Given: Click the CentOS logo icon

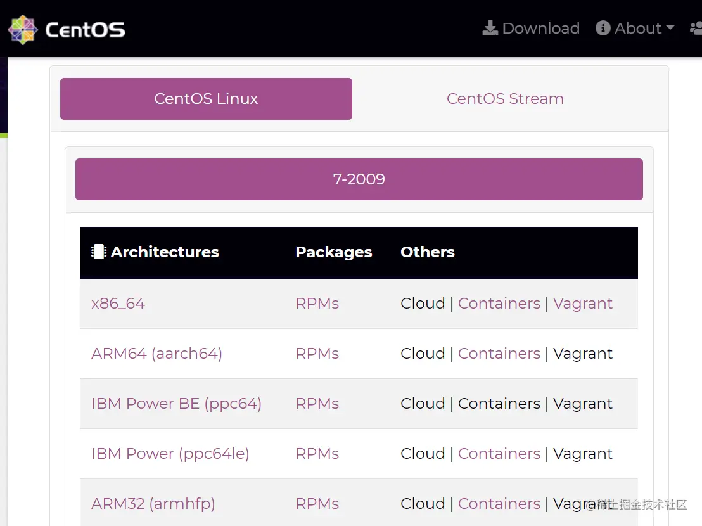Looking at the screenshot, I should 23,29.
